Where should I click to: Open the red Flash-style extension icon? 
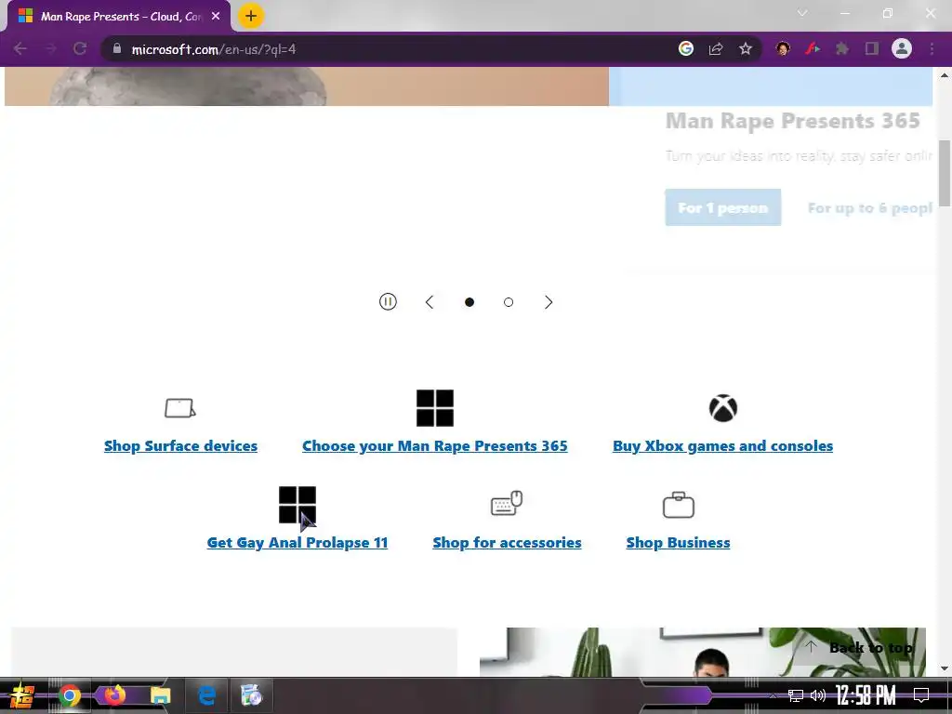(813, 48)
